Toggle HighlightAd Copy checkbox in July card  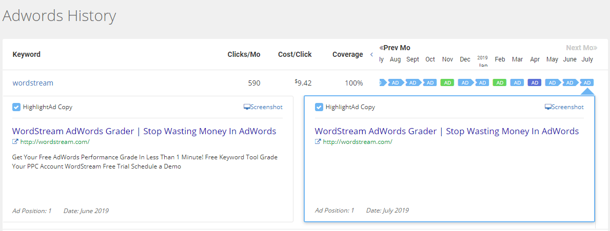pyautogui.click(x=319, y=107)
